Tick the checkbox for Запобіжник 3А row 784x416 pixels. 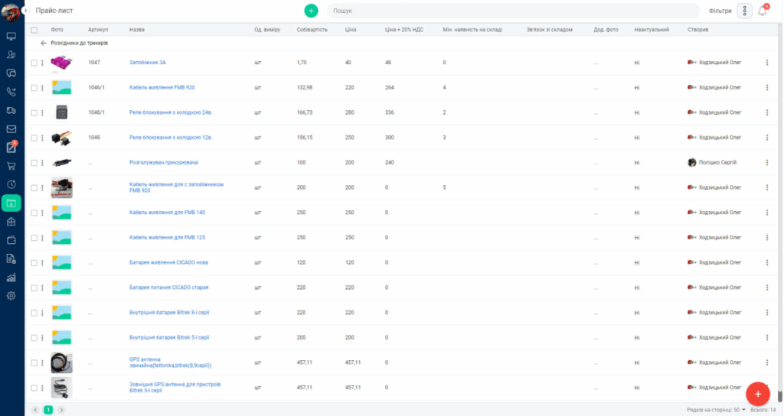coord(34,63)
